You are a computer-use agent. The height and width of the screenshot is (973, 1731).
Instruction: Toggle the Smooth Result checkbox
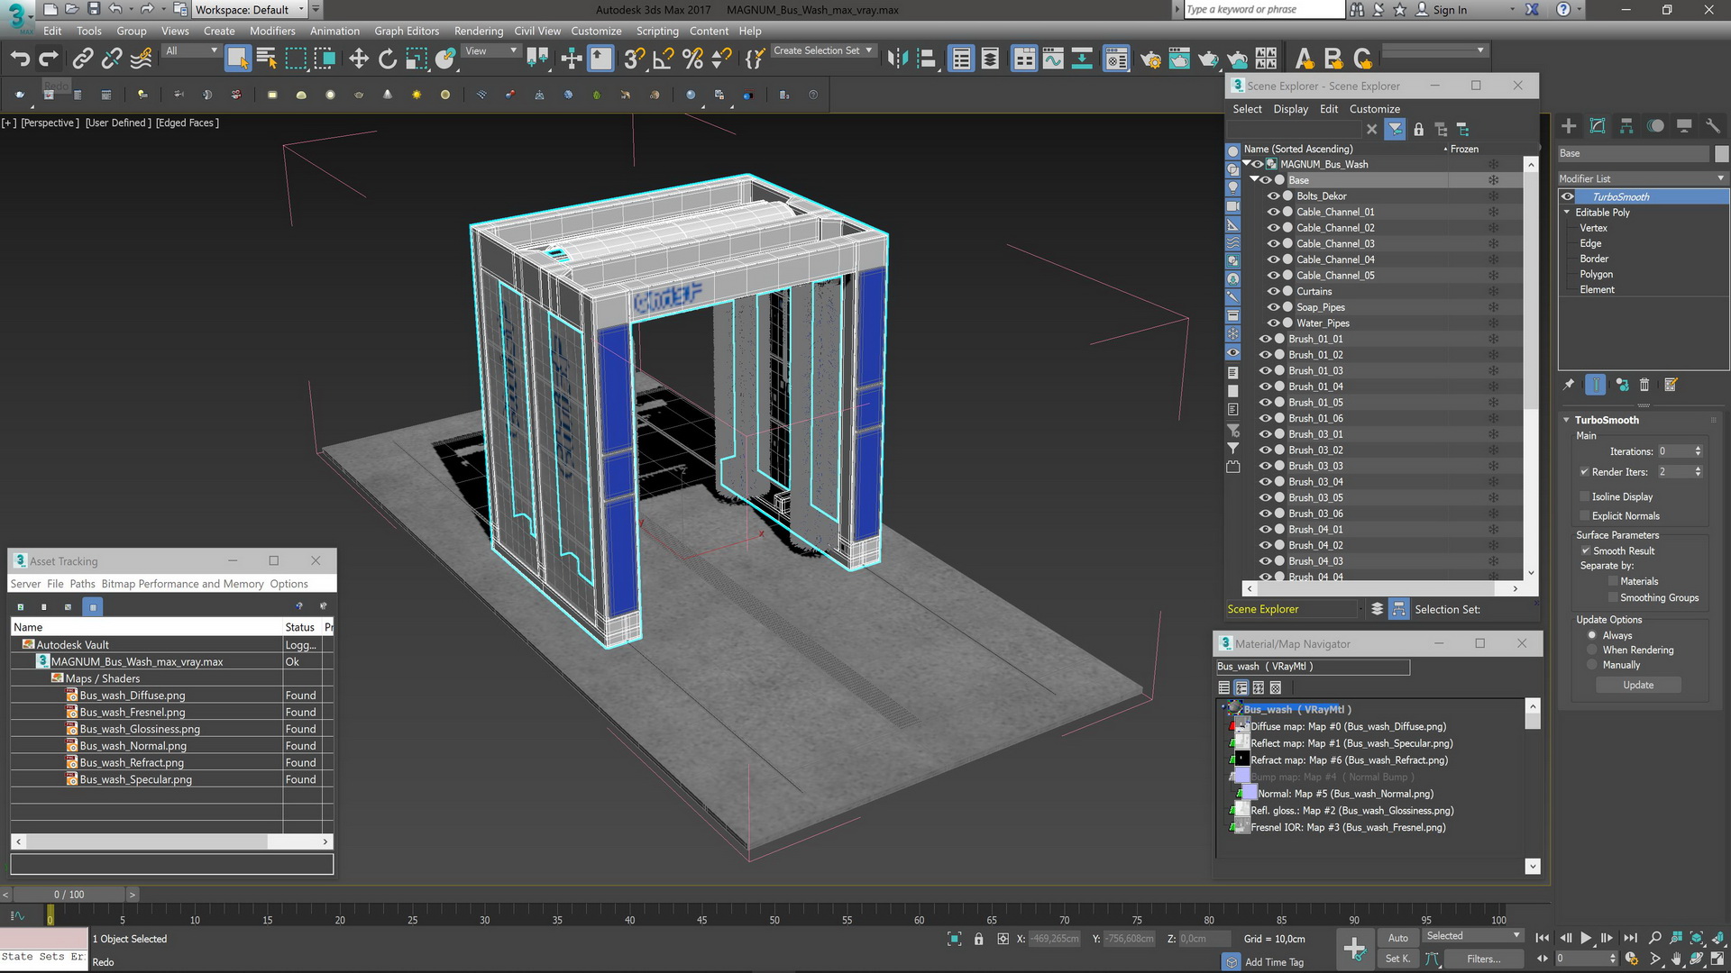pyautogui.click(x=1585, y=550)
